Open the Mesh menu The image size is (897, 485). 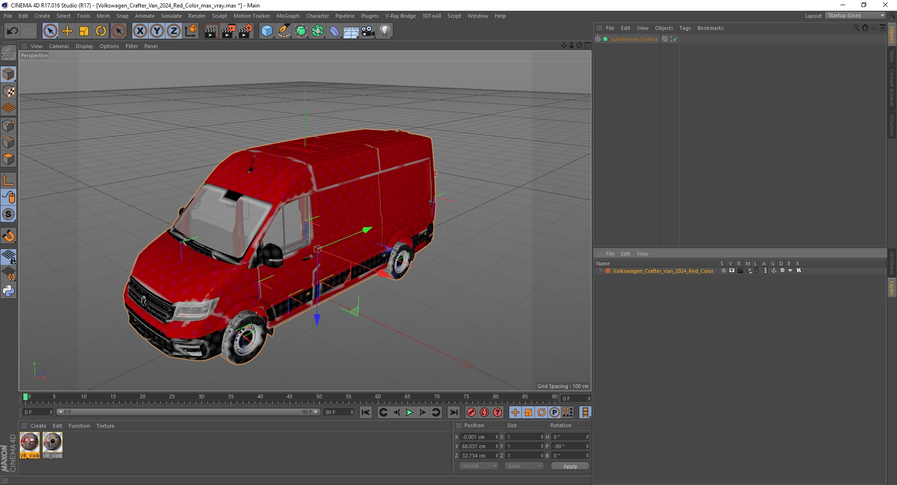[x=103, y=16]
